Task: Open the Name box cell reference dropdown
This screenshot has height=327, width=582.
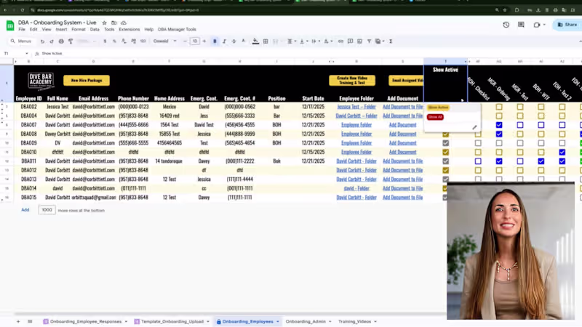Action: pyautogui.click(x=27, y=53)
